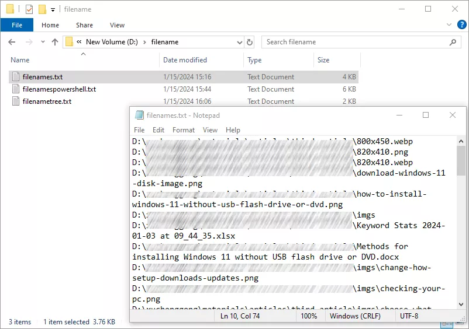Click the Windows (CRLF) status entry

tap(355, 316)
